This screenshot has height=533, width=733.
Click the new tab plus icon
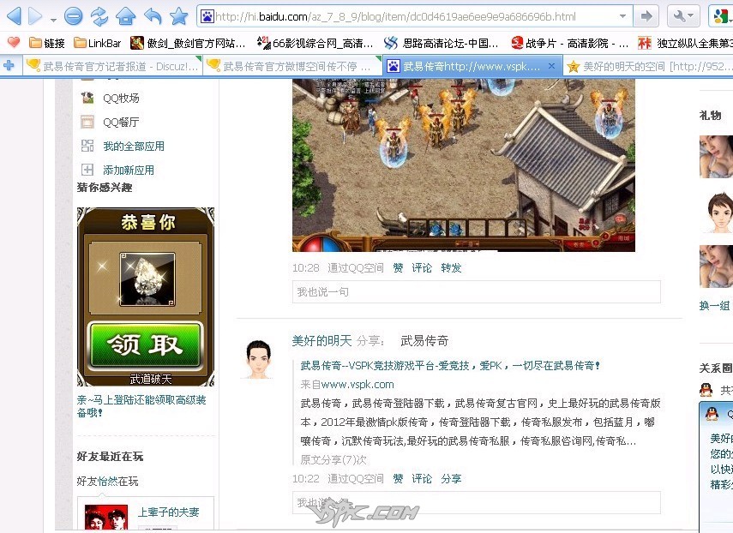(9, 66)
